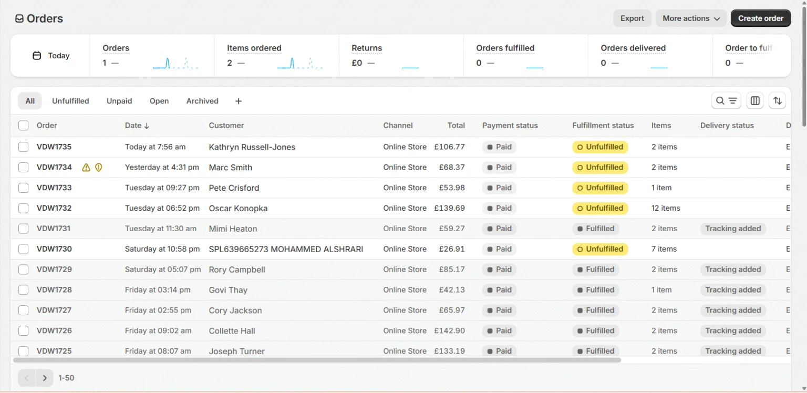Click the £142.90 total for VDW1726
The image size is (807, 393).
click(449, 330)
